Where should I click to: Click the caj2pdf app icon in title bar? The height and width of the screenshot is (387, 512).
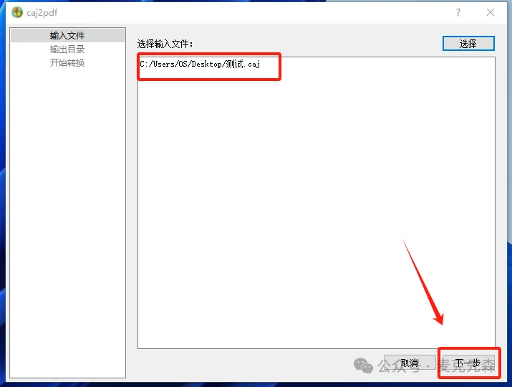point(17,12)
